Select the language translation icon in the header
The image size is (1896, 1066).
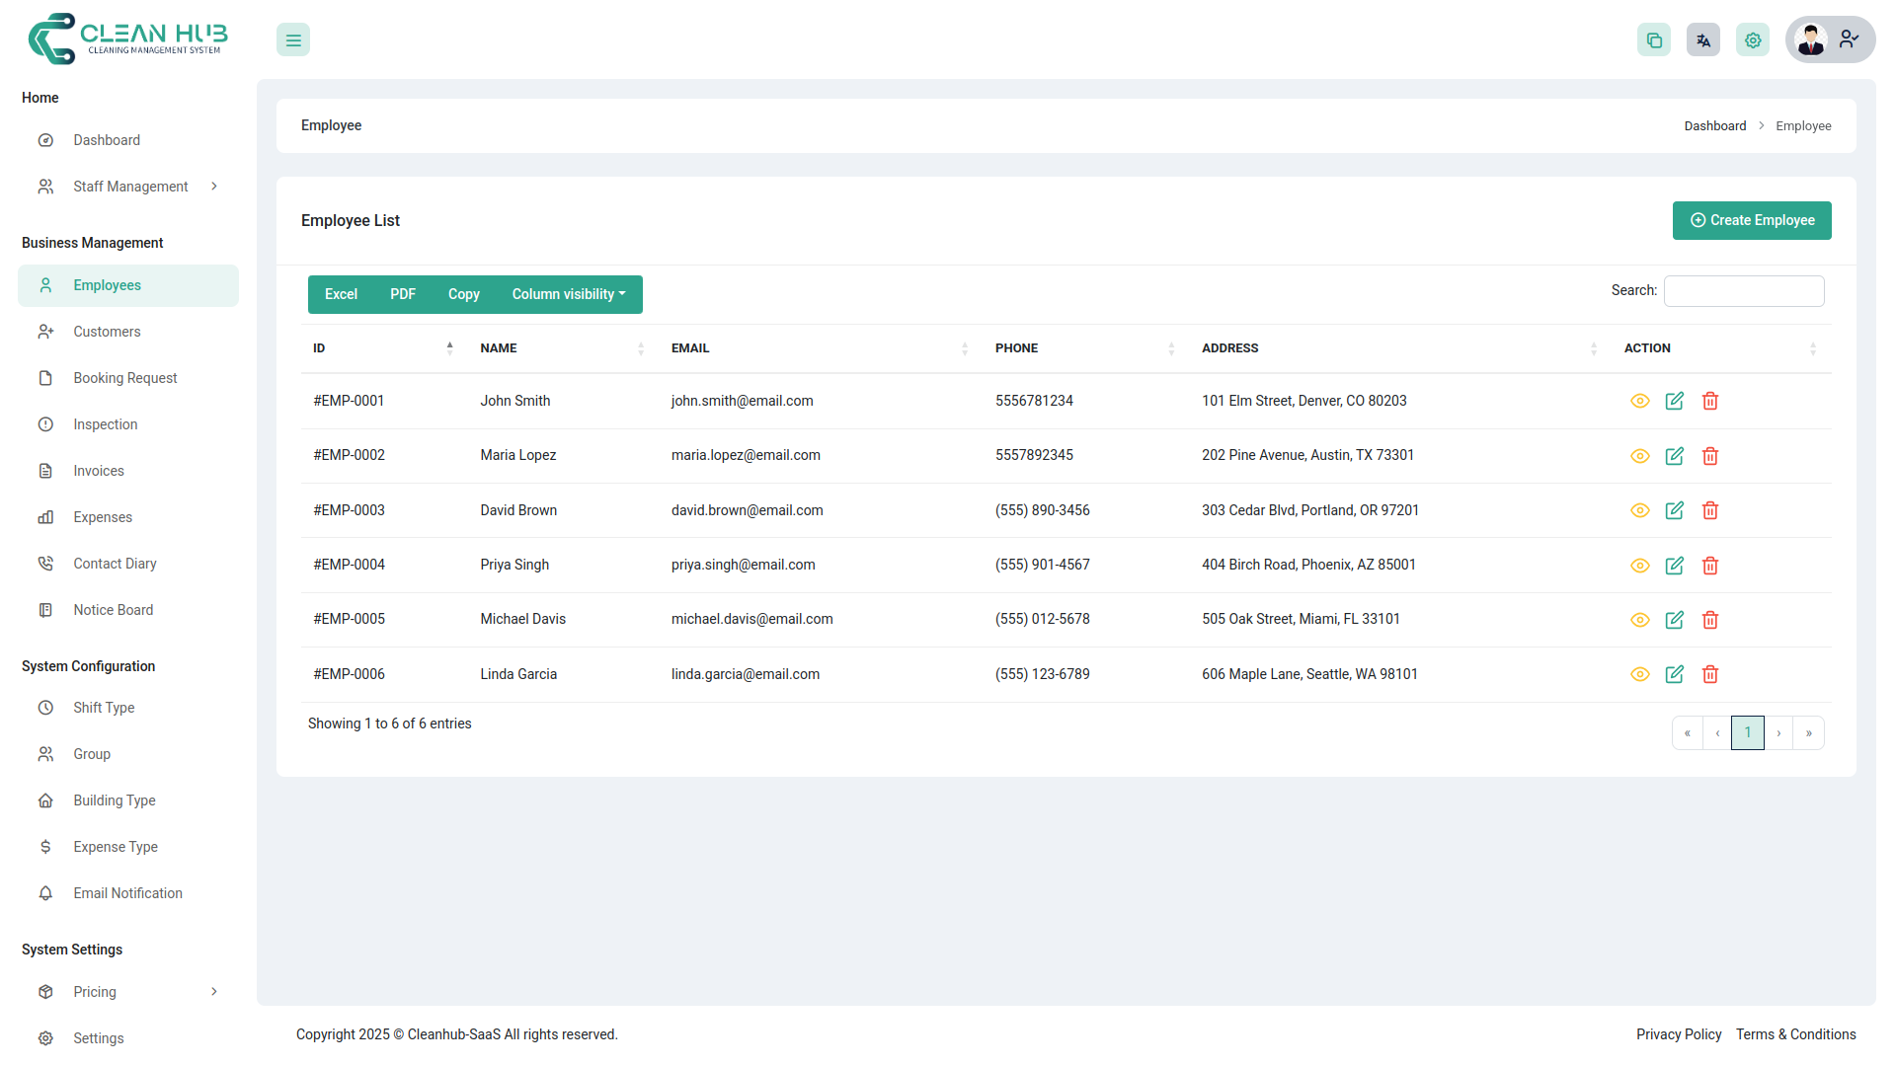pos(1702,39)
